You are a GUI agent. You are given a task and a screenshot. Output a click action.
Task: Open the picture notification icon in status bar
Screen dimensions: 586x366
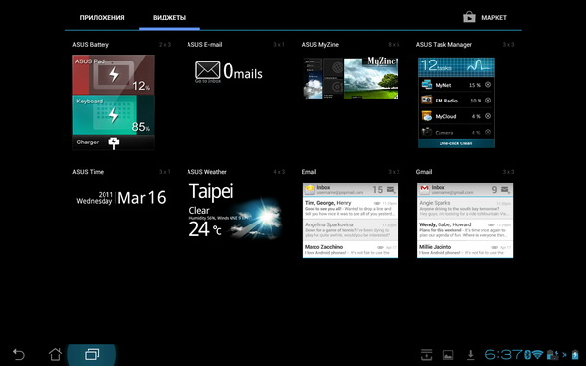point(448,355)
